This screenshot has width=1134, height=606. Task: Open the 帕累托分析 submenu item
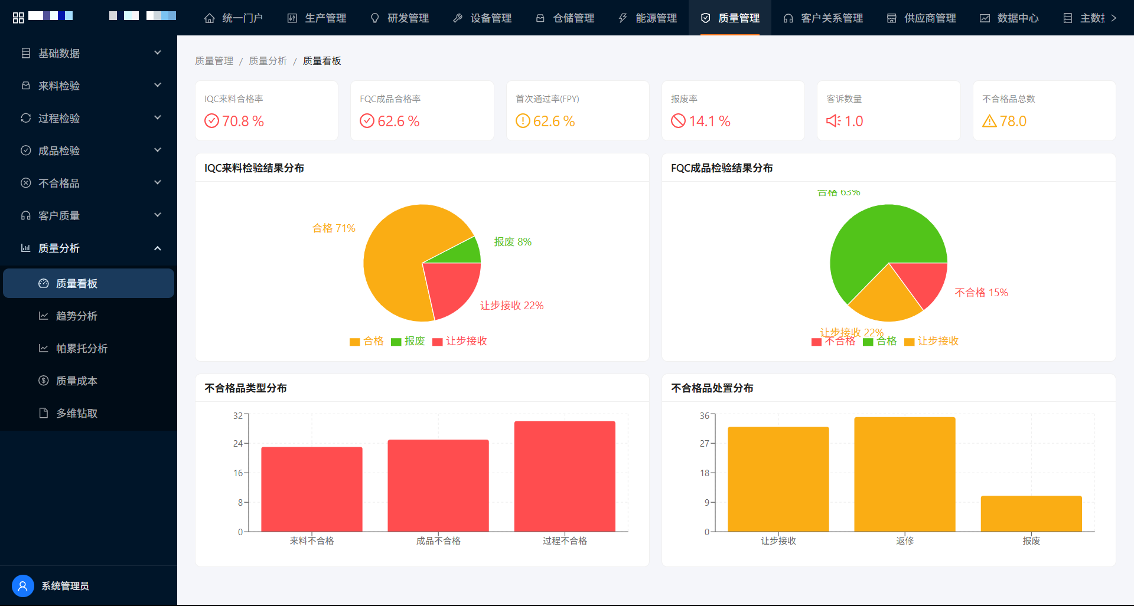pos(89,348)
